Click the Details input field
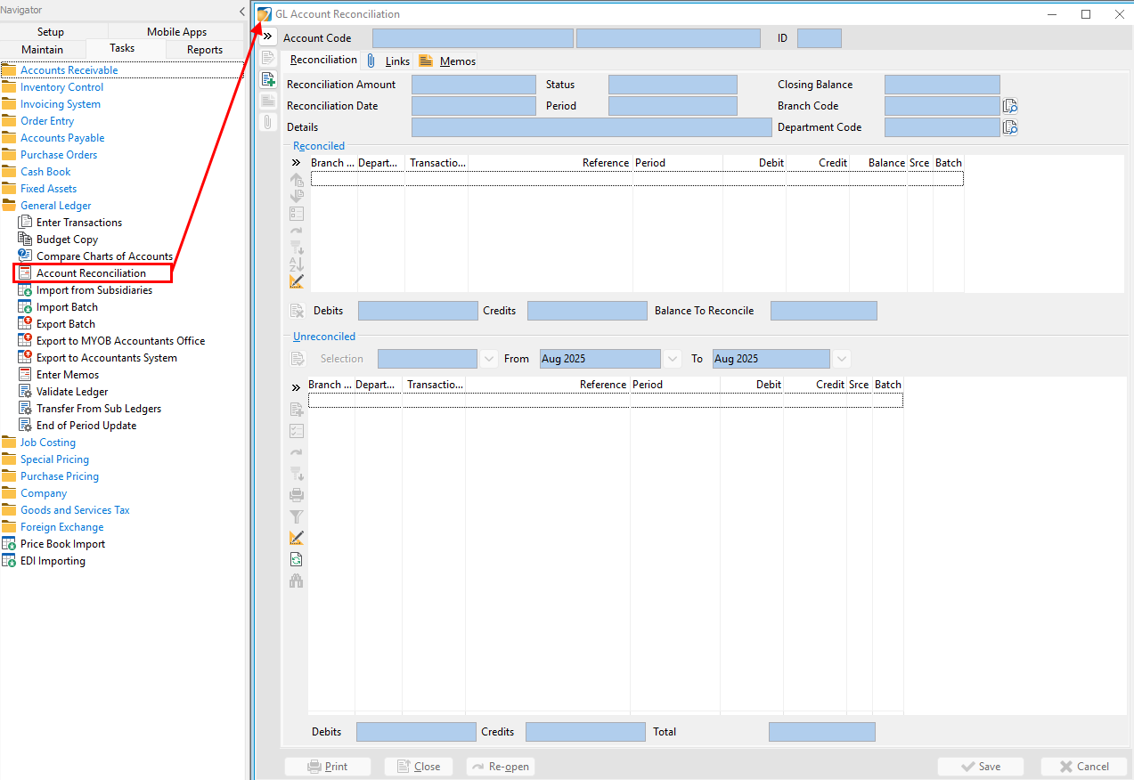Screen dimensions: 1134x780 click(x=591, y=127)
